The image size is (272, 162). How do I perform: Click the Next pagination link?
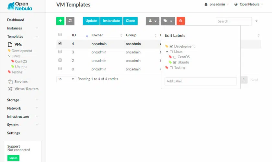(x=254, y=80)
